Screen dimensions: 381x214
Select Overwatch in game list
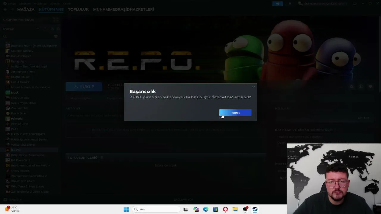click(17, 108)
